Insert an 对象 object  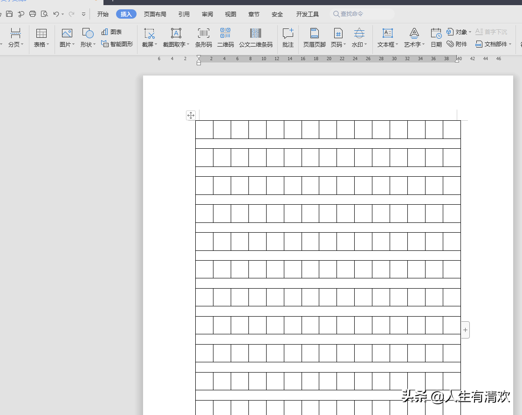457,32
